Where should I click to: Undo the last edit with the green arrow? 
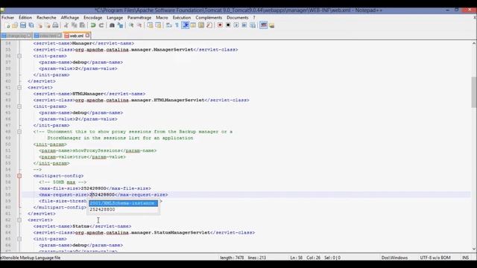[x=93, y=25]
